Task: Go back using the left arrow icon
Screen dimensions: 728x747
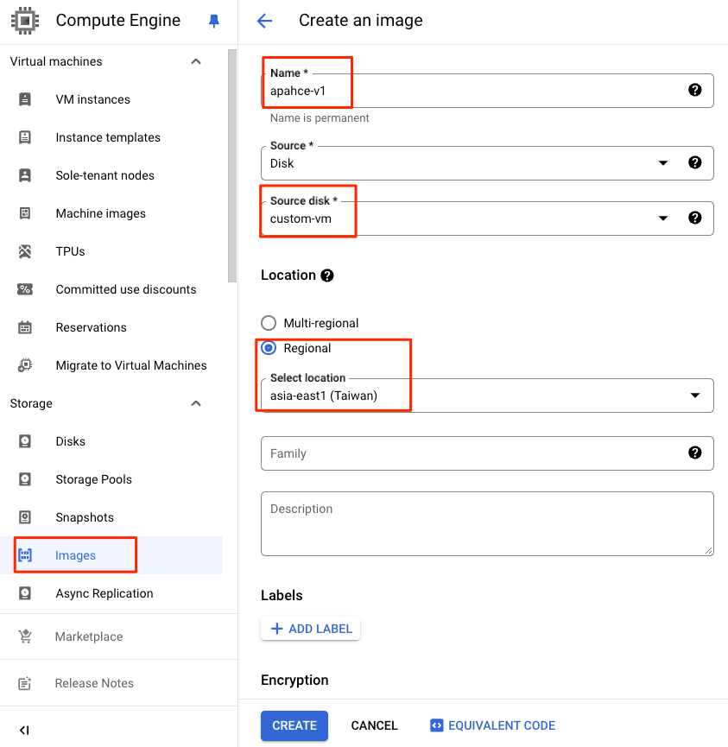Action: tap(264, 21)
